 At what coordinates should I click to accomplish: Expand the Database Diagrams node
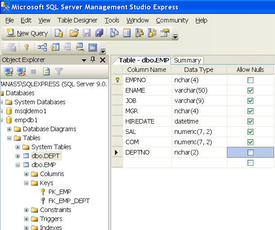tap(9, 129)
